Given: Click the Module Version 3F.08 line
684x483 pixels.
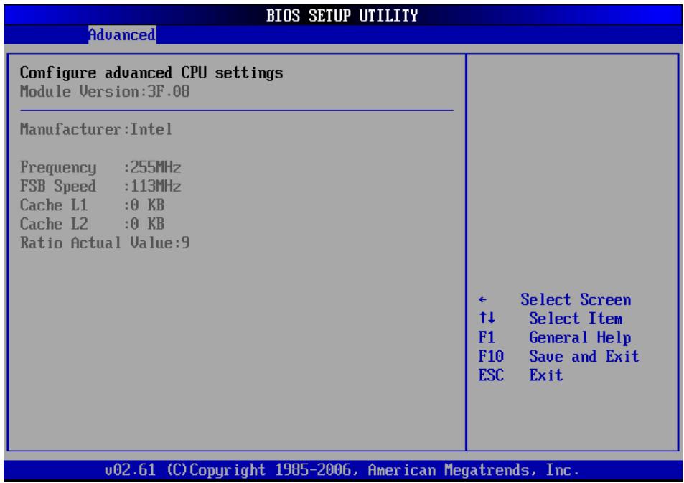Looking at the screenshot, I should 105,92.
